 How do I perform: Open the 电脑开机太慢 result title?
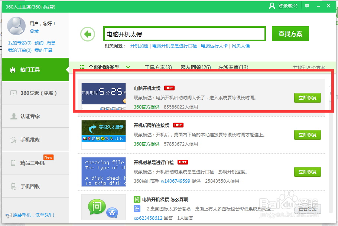pos(147,89)
